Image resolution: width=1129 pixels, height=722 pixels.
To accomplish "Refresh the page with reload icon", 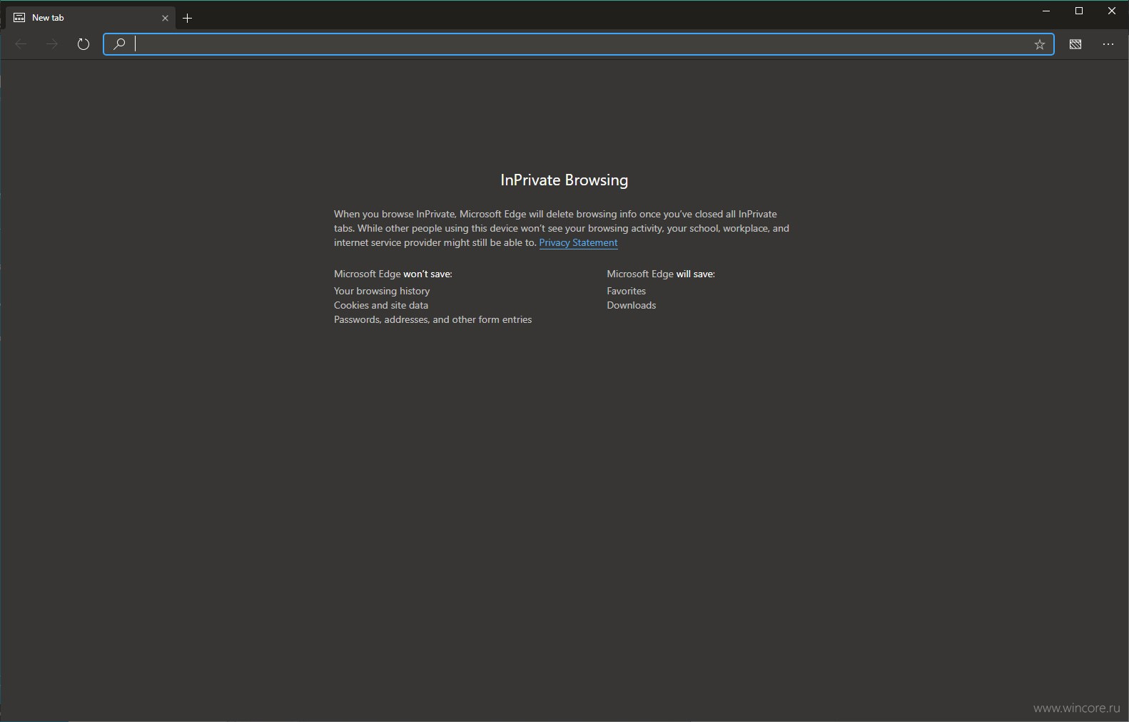I will tap(83, 44).
